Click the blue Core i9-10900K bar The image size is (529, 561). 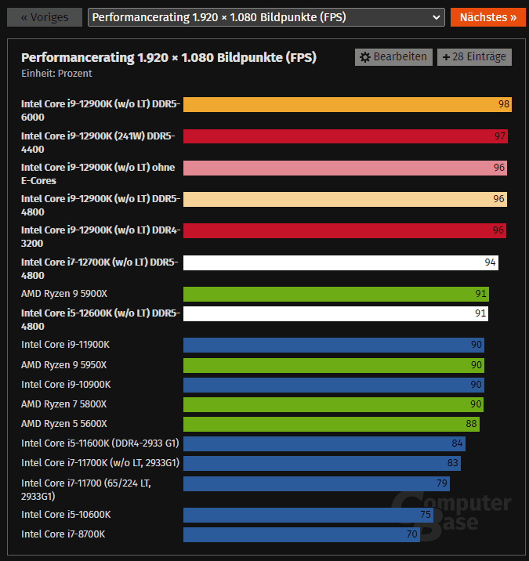point(334,385)
